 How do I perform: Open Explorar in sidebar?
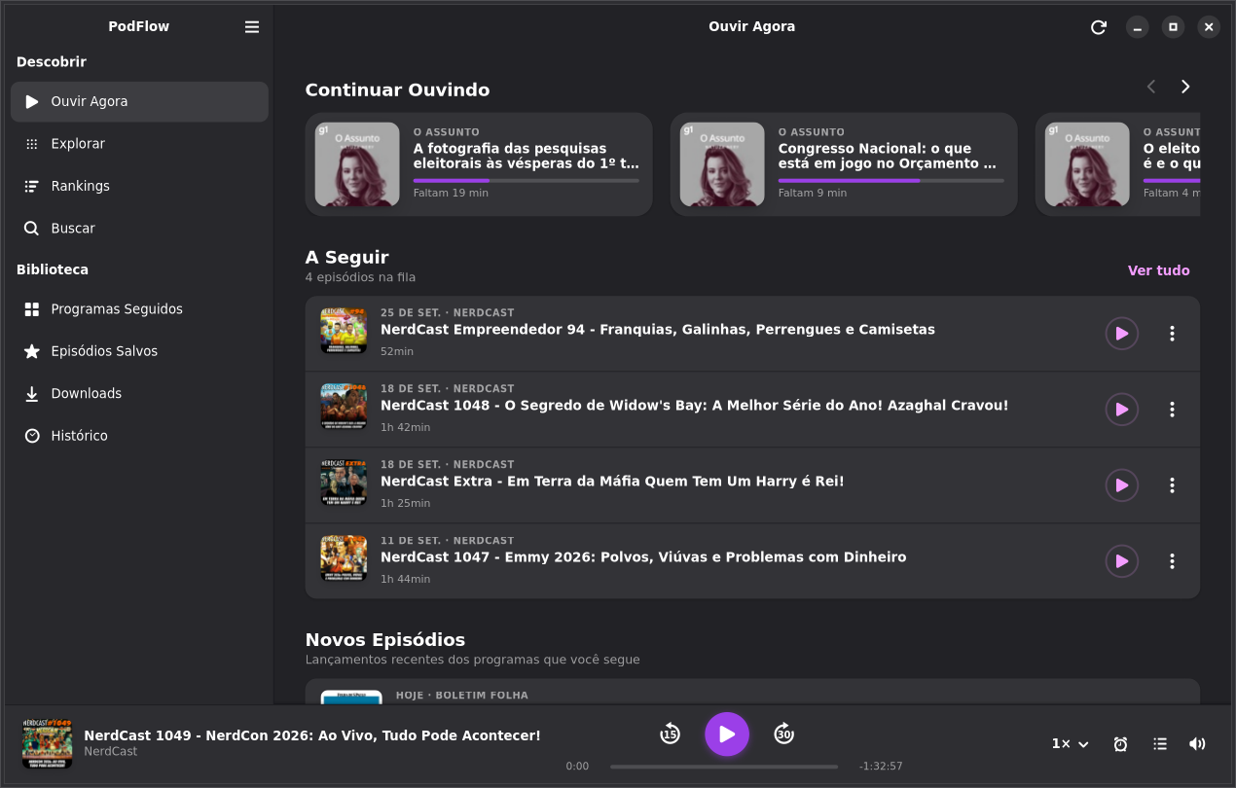click(x=139, y=144)
